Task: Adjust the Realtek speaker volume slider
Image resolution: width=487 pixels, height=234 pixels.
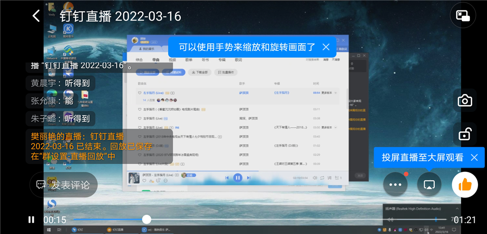Action: coord(436,219)
